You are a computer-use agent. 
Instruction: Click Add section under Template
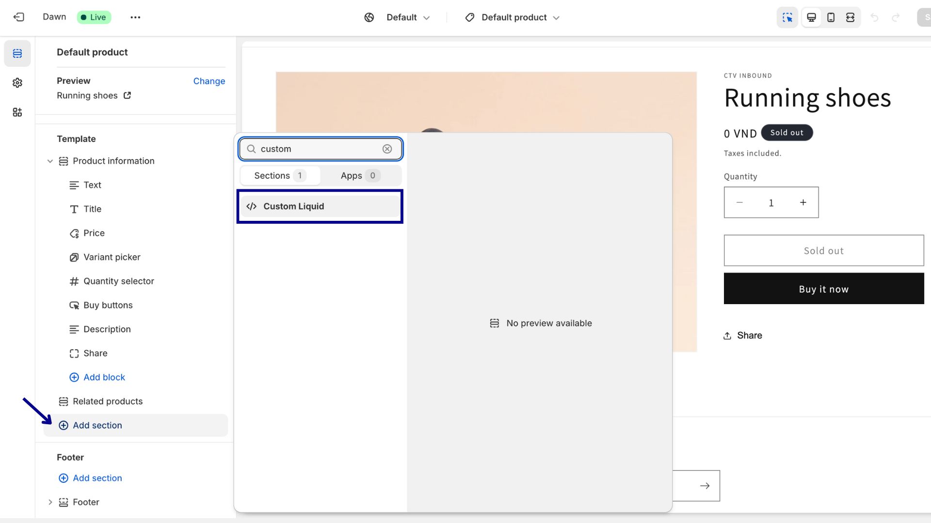135,425
